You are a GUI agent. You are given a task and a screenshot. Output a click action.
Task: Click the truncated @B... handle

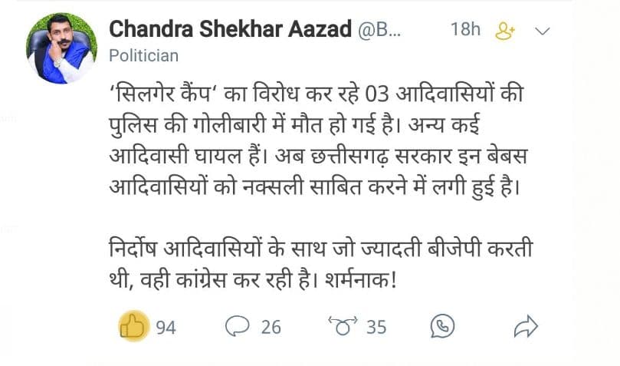[x=379, y=29]
